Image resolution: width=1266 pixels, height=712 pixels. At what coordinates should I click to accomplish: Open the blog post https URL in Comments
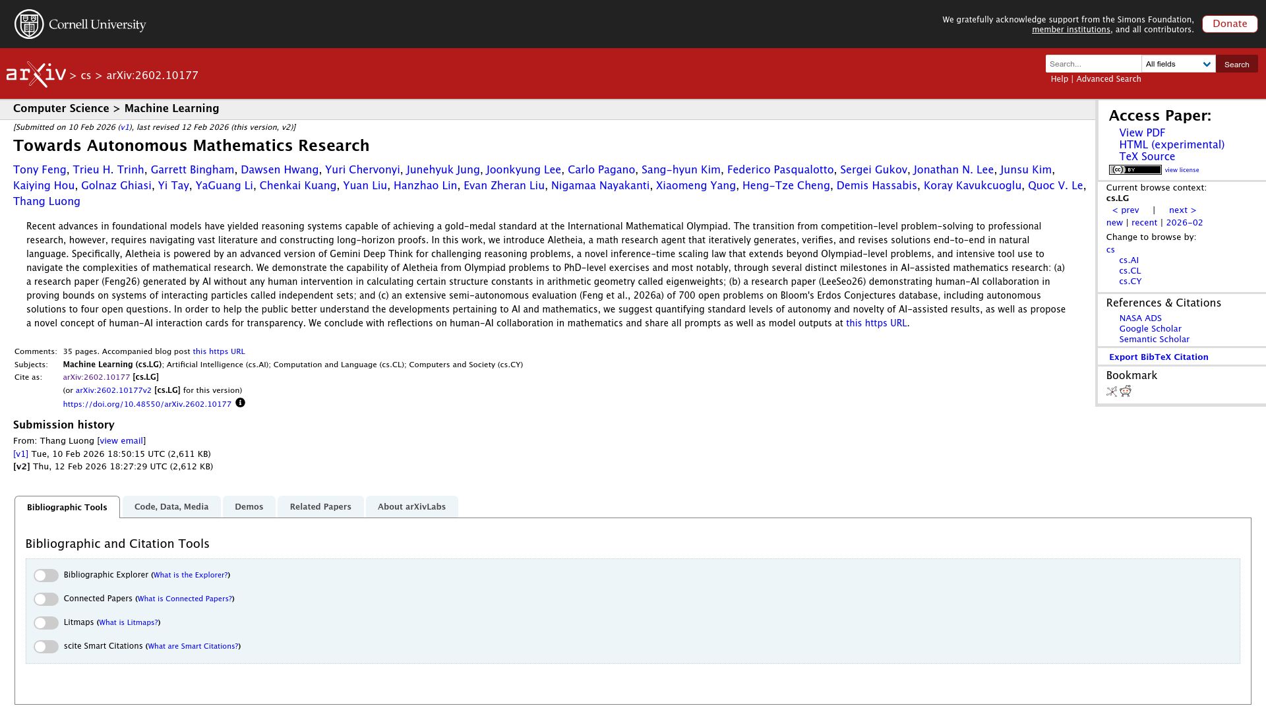(x=218, y=352)
